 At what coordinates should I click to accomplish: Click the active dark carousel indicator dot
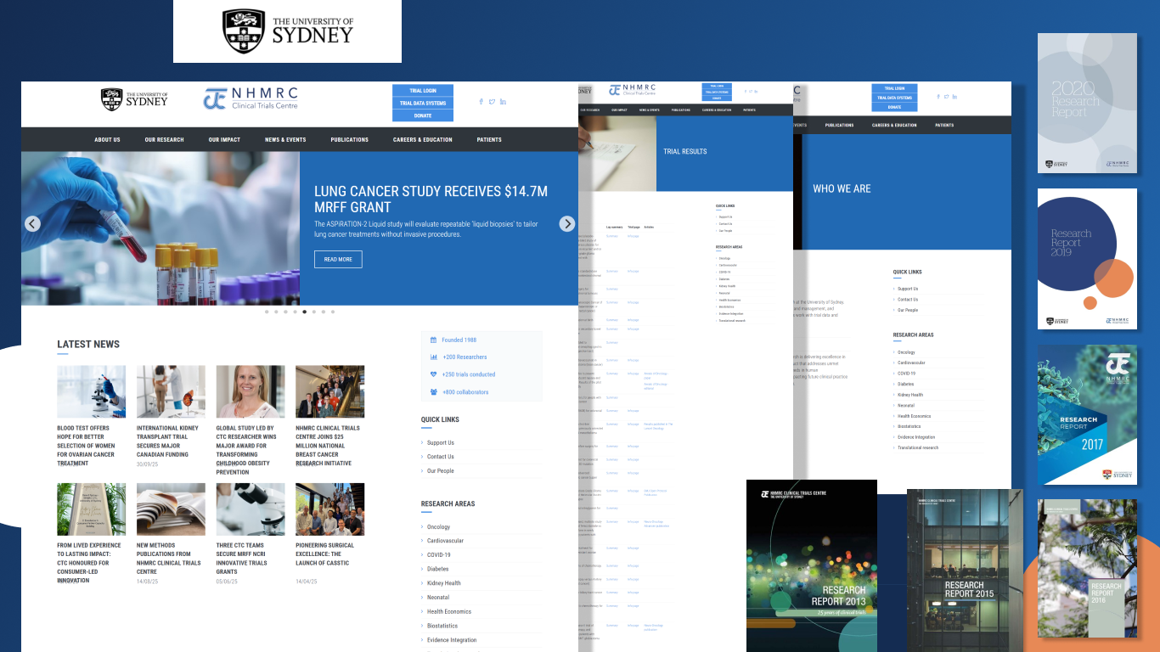click(305, 312)
